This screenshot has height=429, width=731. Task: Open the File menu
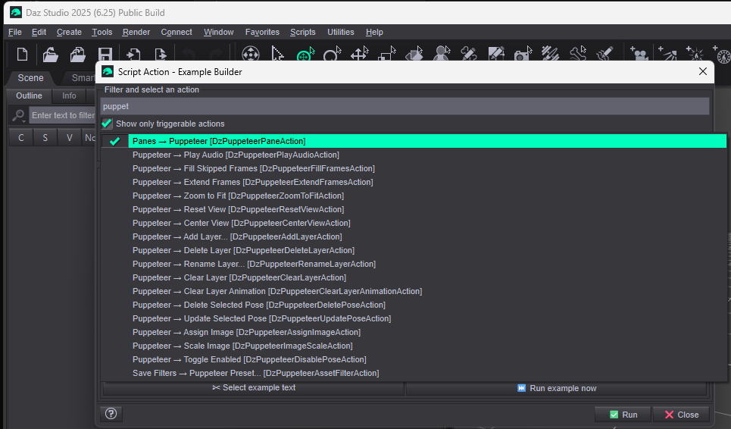click(15, 32)
